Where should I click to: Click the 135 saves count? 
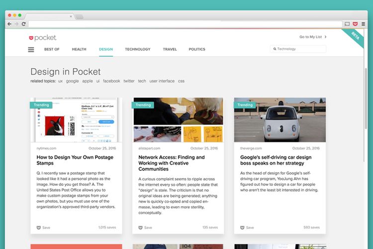coord(210,228)
